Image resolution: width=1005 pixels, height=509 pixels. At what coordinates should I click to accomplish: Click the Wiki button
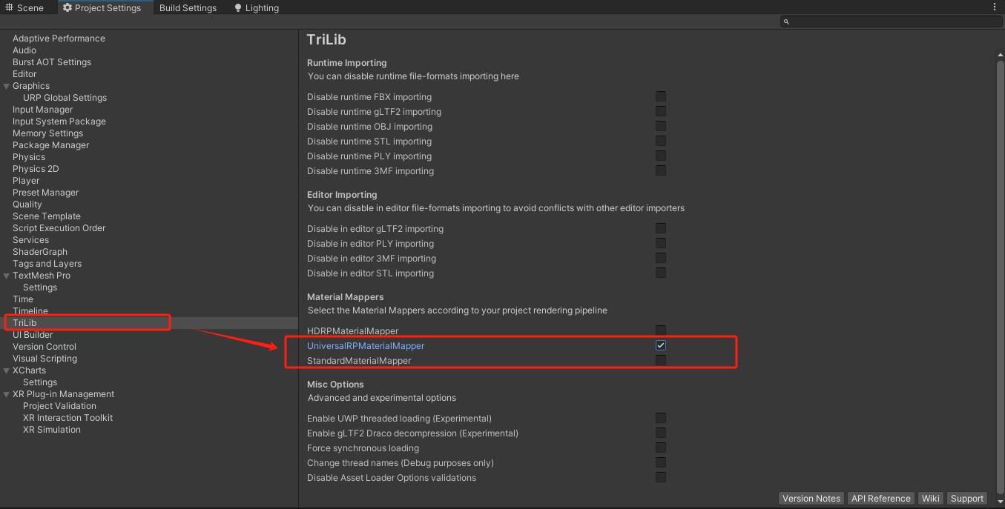pyautogui.click(x=930, y=499)
